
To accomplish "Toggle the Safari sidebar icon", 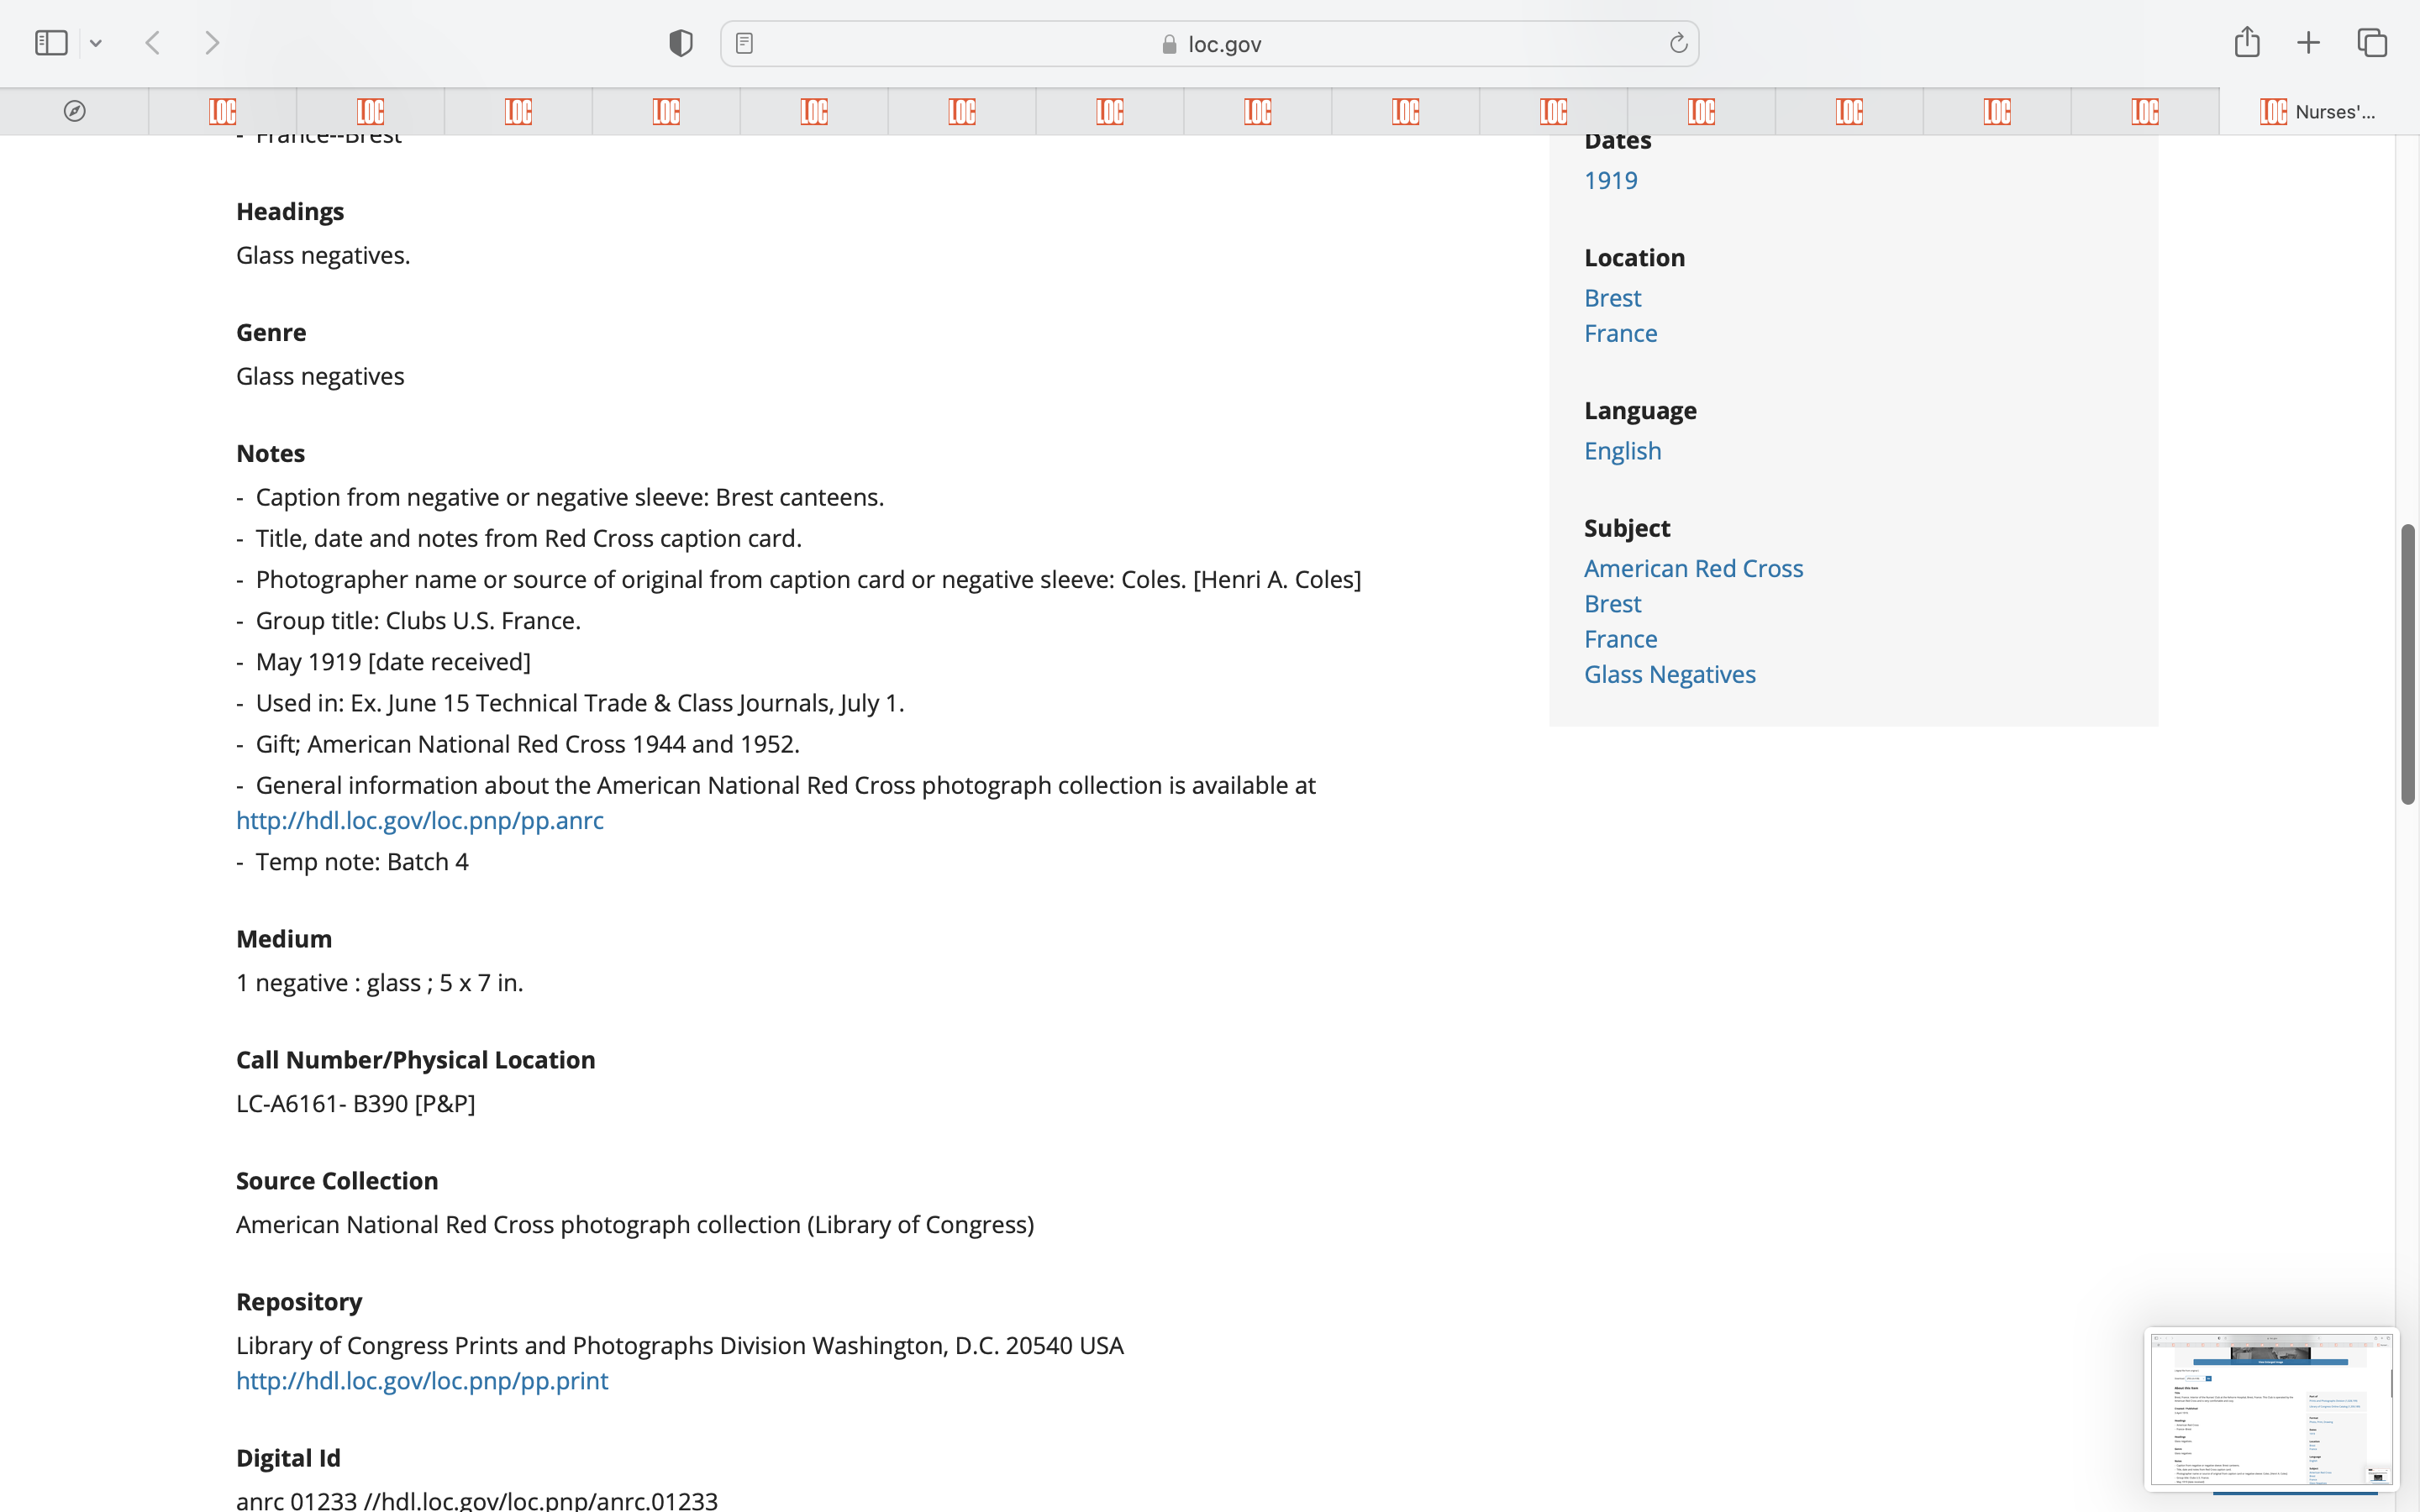I will point(51,43).
